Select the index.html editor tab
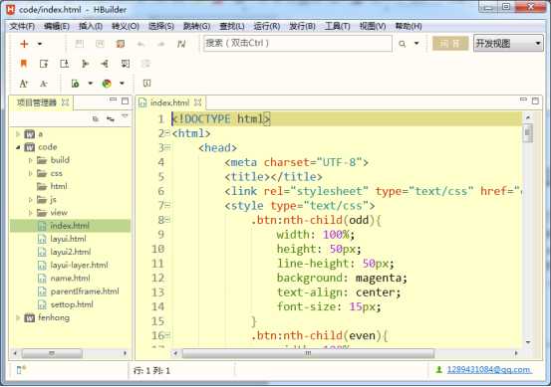 pos(169,102)
